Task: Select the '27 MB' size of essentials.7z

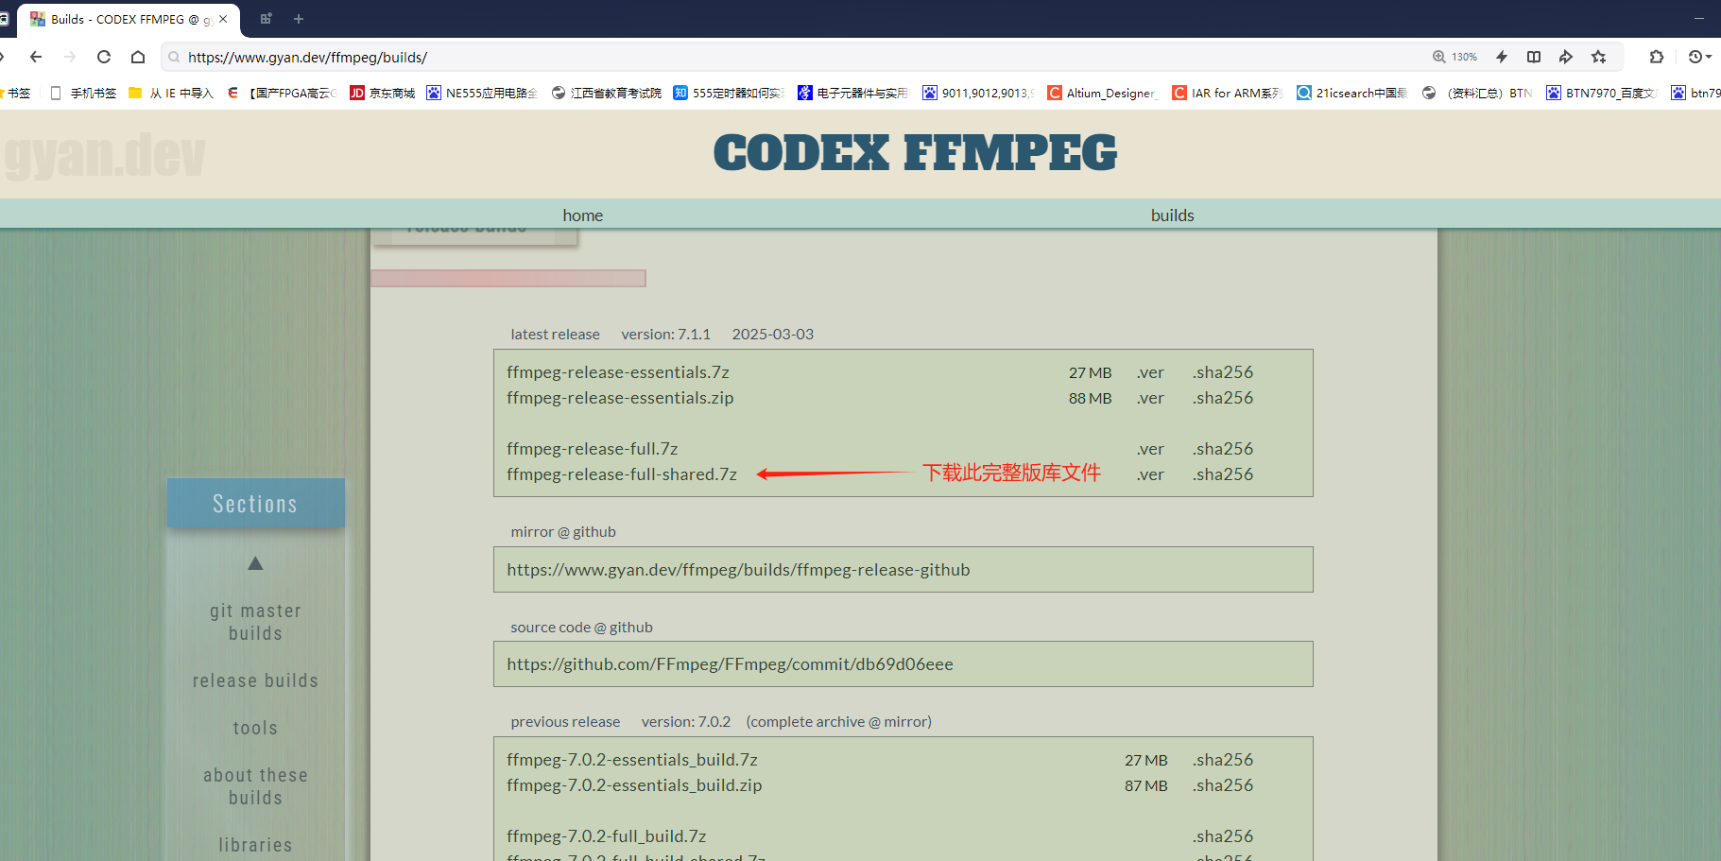Action: click(1090, 373)
